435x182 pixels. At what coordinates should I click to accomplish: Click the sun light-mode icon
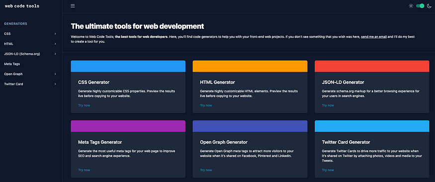tap(411, 6)
